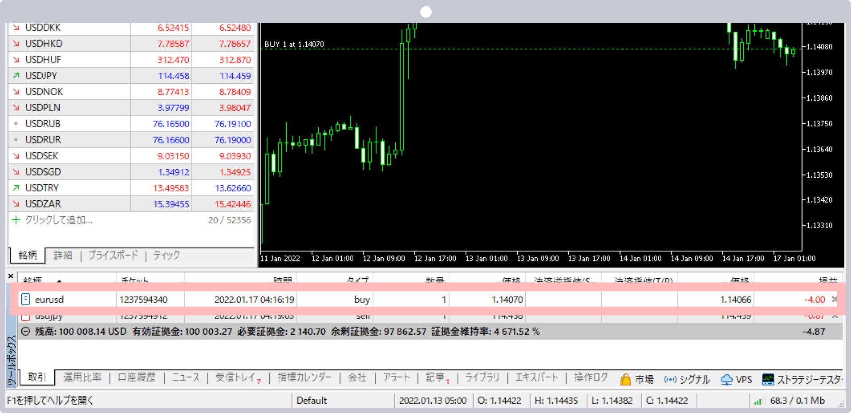851x413 pixels.
Task: Click USDZAR ask price 15.42446
Action: (x=233, y=204)
